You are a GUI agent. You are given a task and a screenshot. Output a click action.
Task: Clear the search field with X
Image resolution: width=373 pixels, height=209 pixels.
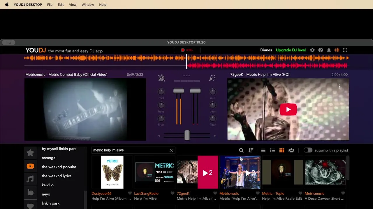(171, 150)
